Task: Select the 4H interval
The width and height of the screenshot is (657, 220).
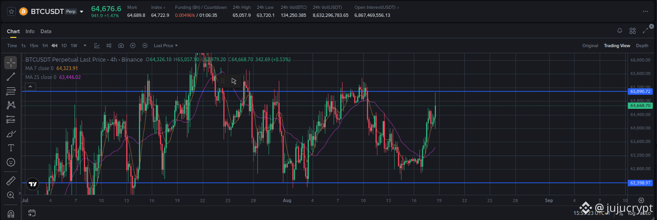Action: click(x=54, y=45)
